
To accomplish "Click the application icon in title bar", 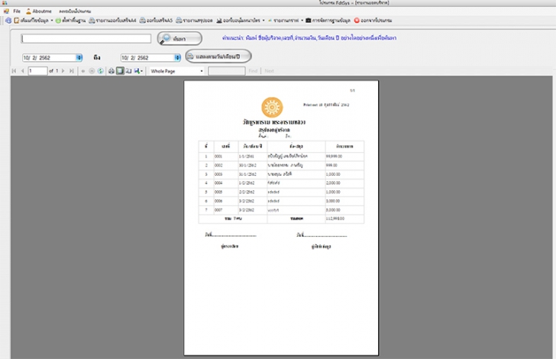I will pyautogui.click(x=5, y=3).
